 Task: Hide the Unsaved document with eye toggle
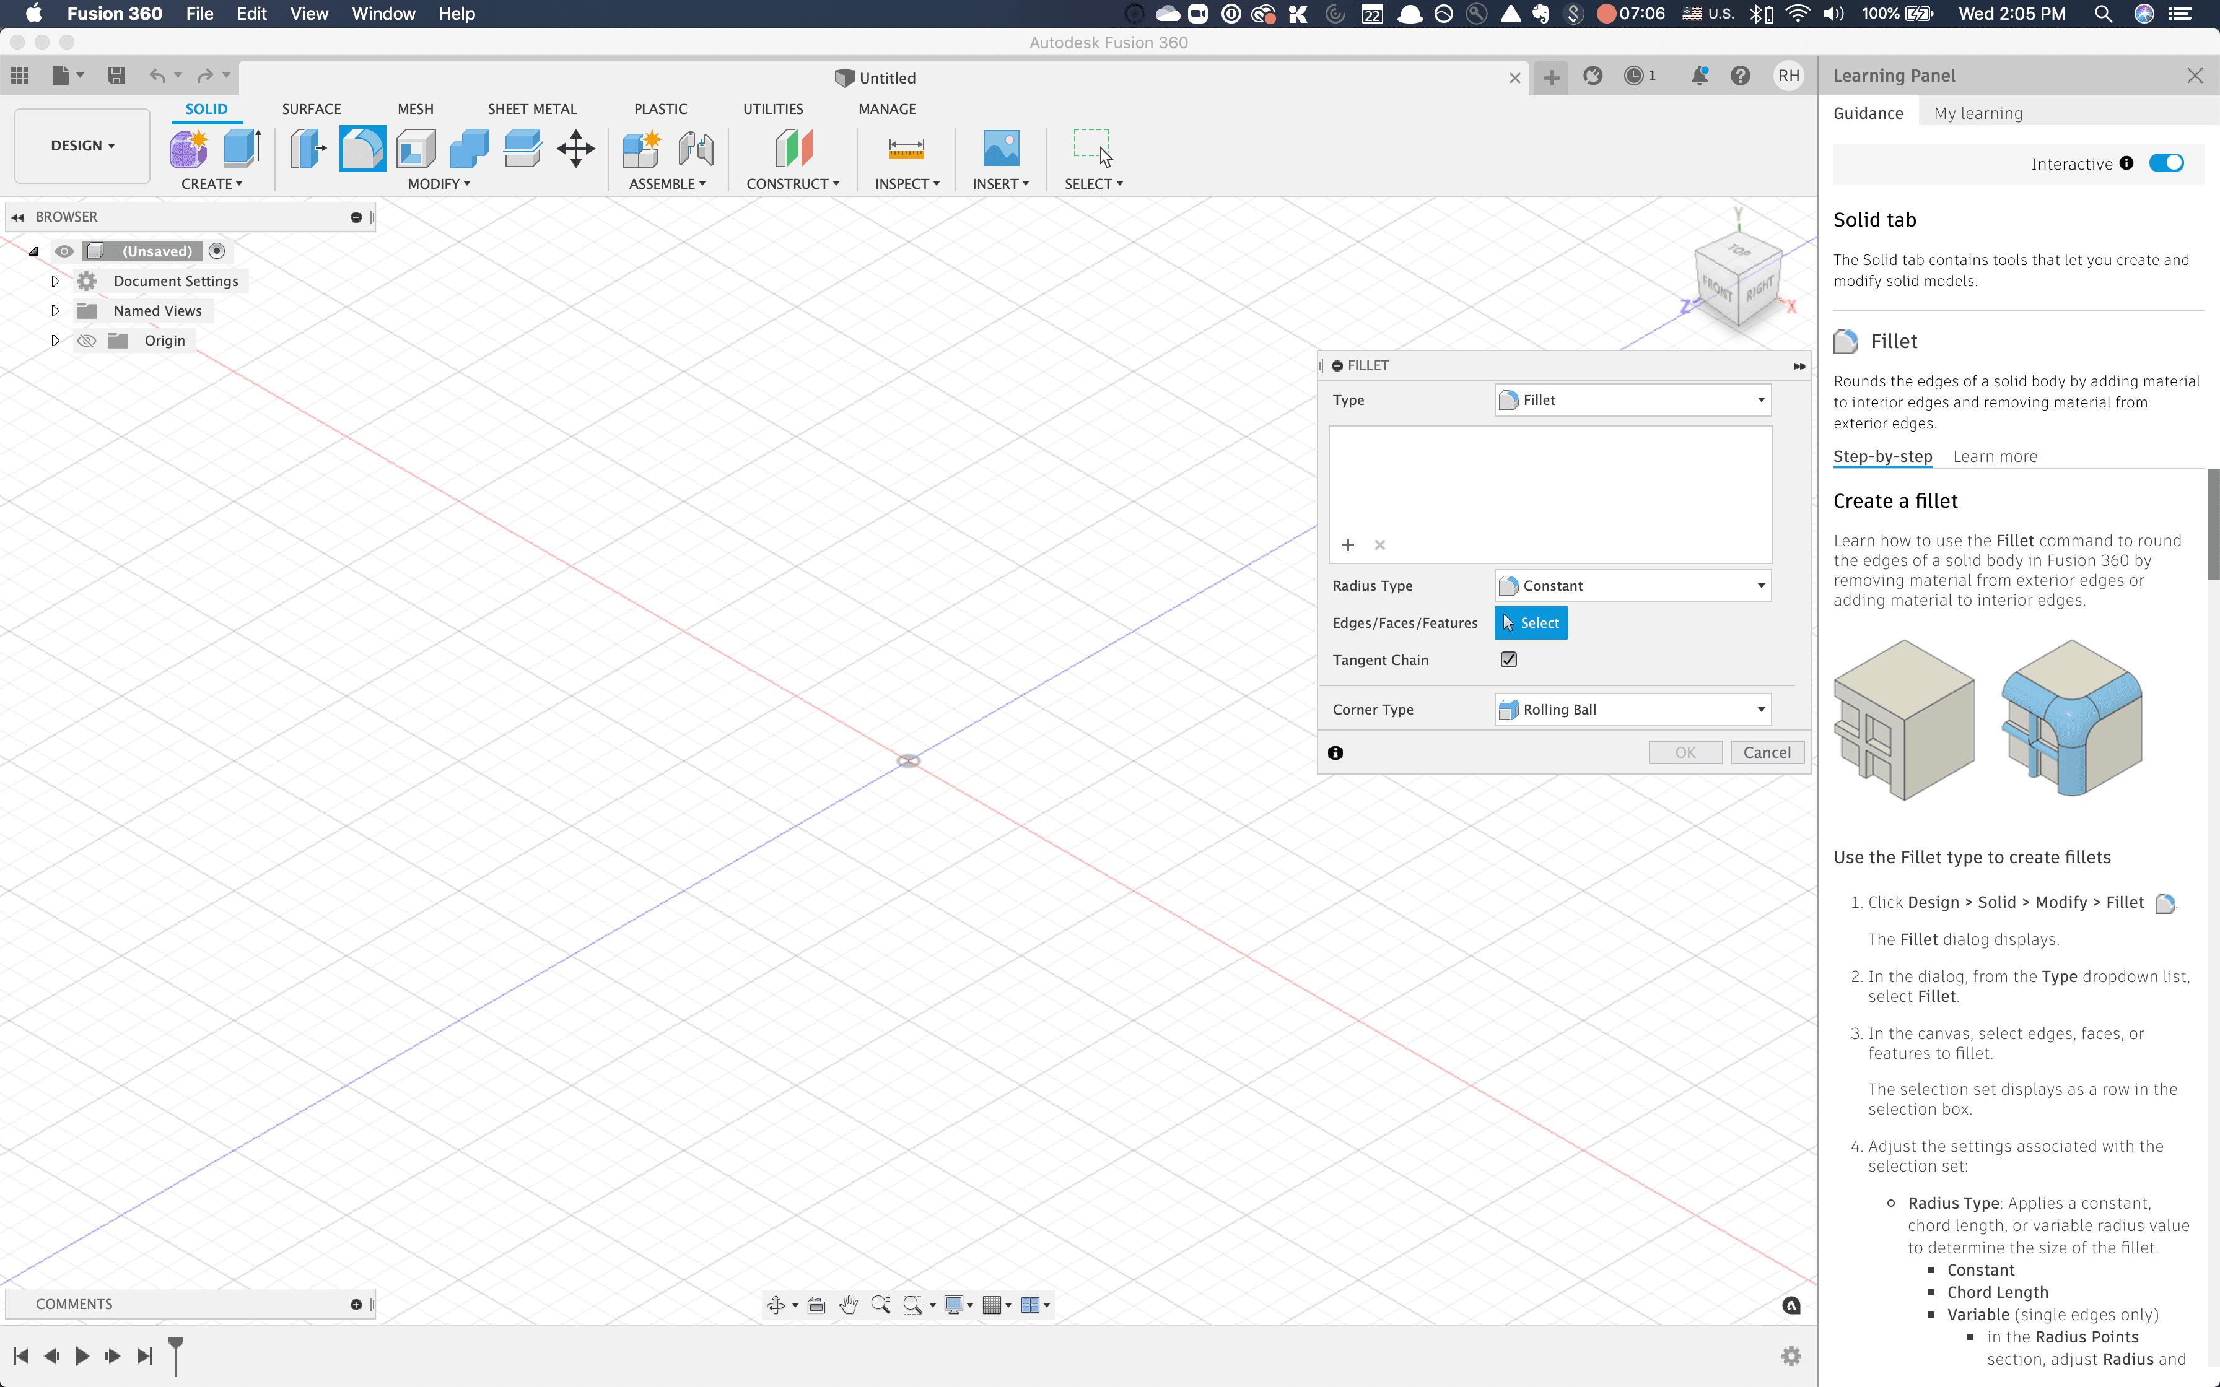coord(63,250)
